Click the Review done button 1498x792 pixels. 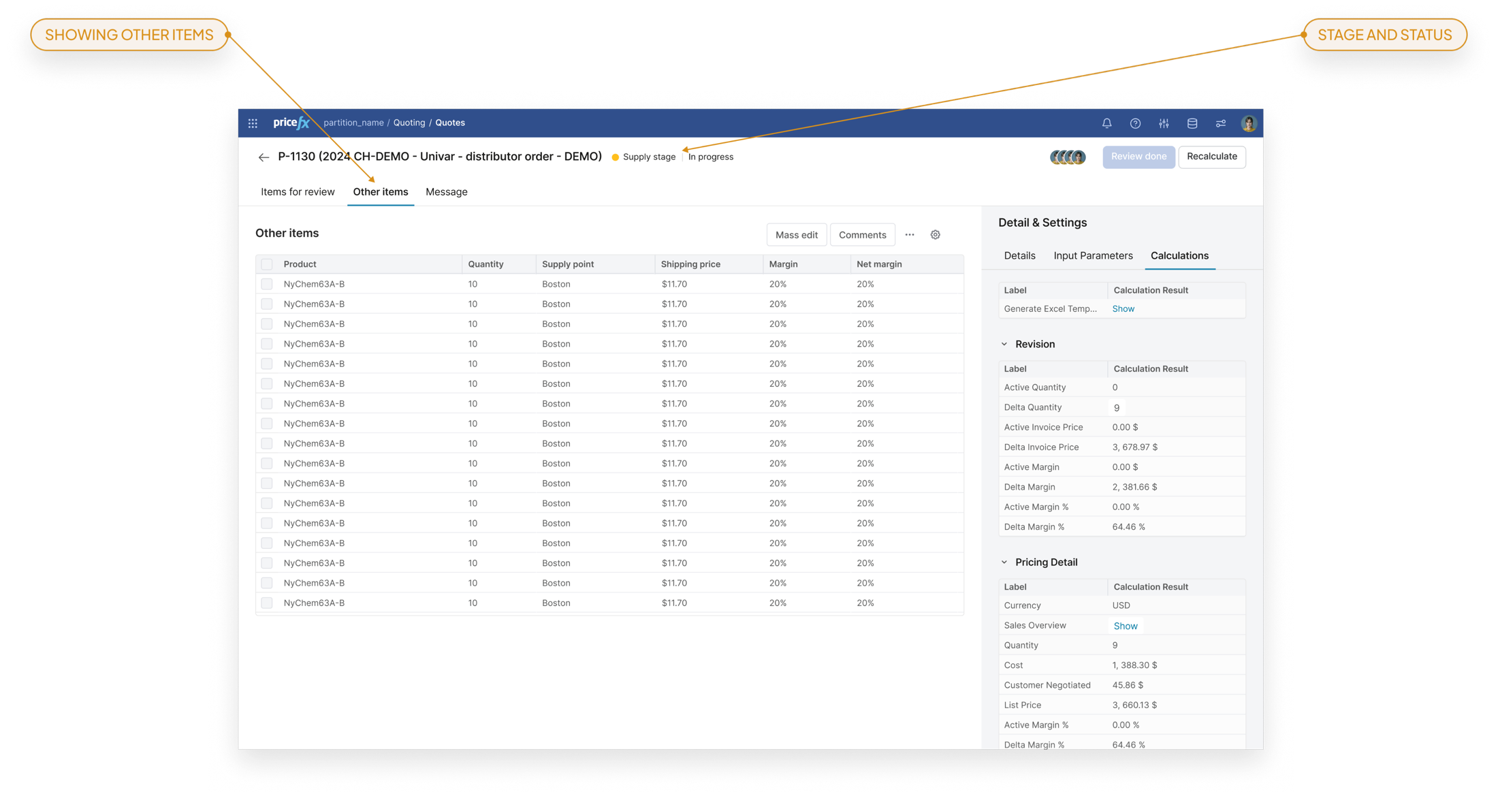pyautogui.click(x=1138, y=157)
